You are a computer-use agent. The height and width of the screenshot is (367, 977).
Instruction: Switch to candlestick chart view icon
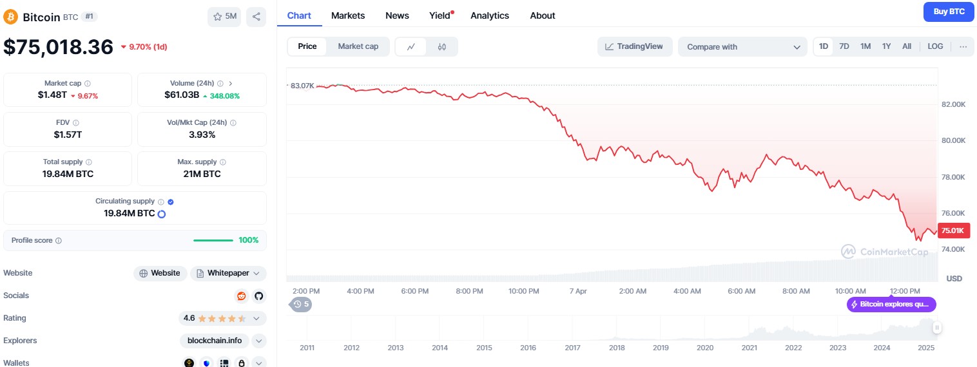pos(441,46)
